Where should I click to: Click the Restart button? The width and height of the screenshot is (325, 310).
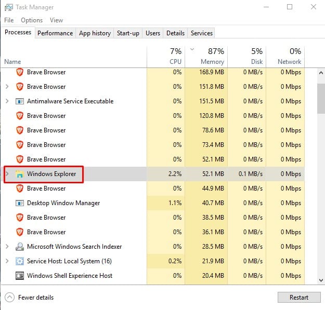click(299, 298)
